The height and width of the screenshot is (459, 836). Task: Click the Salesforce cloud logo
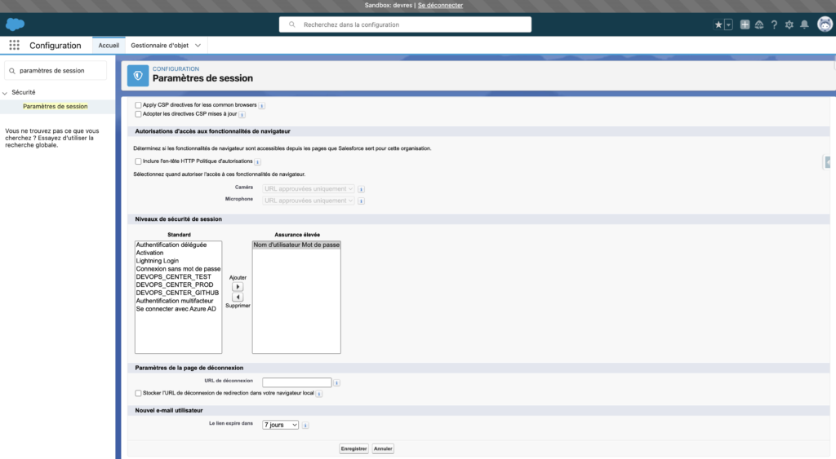point(15,24)
